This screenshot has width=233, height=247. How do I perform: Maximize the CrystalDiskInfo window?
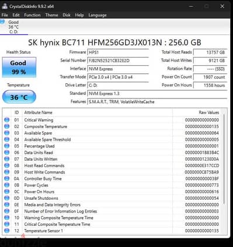pos(207,6)
